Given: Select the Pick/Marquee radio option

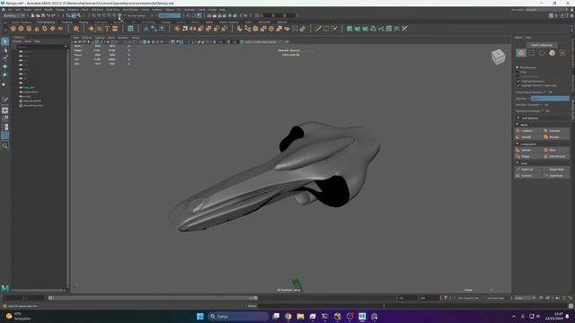Looking at the screenshot, I should pyautogui.click(x=517, y=67).
